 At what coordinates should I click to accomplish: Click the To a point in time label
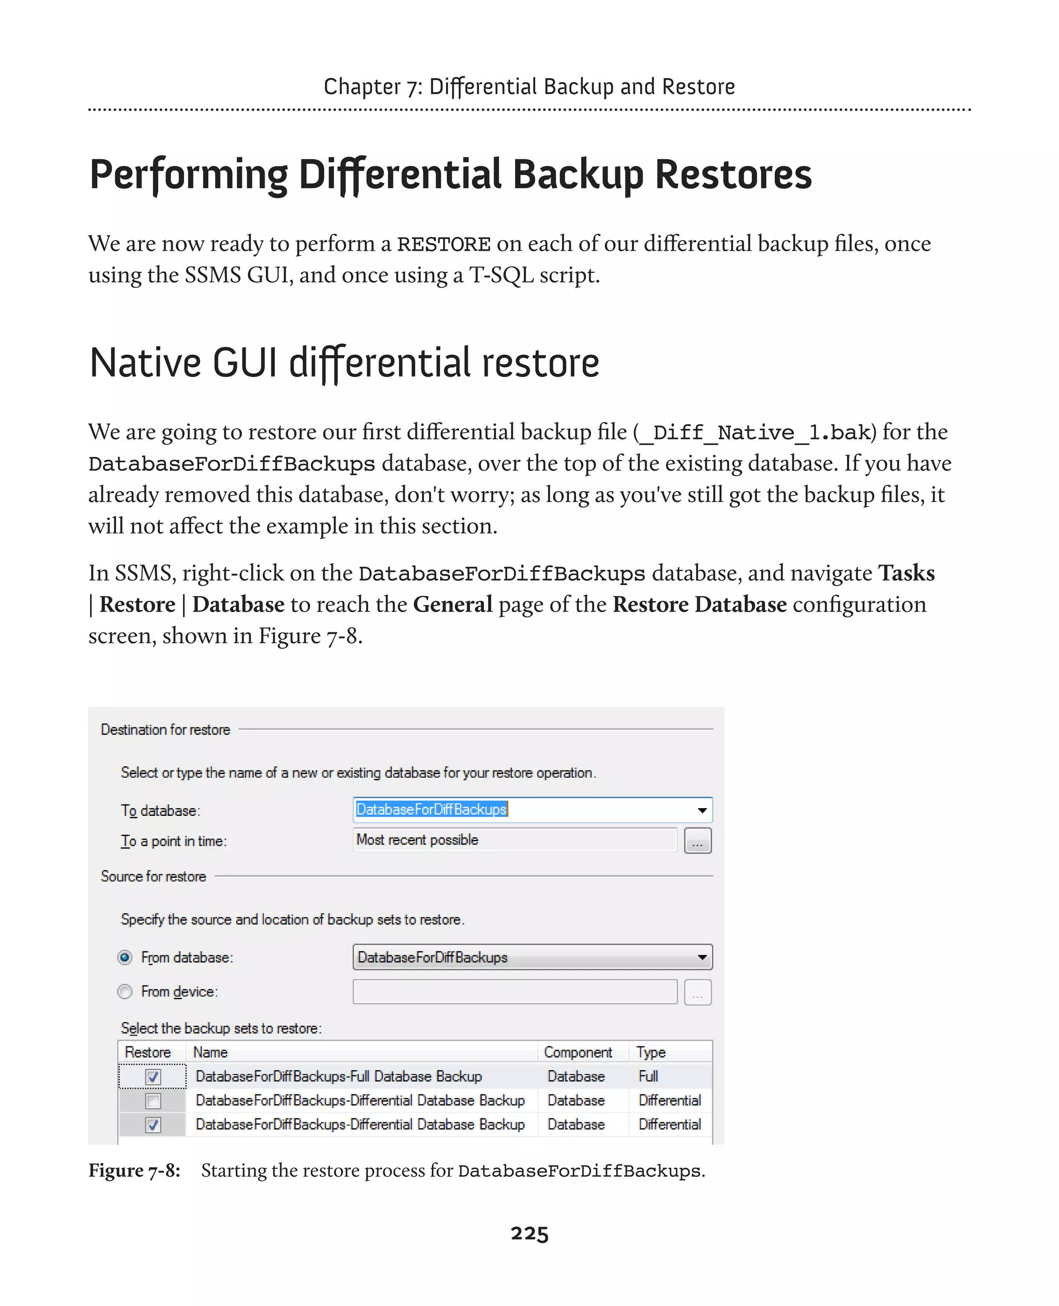click(x=174, y=841)
